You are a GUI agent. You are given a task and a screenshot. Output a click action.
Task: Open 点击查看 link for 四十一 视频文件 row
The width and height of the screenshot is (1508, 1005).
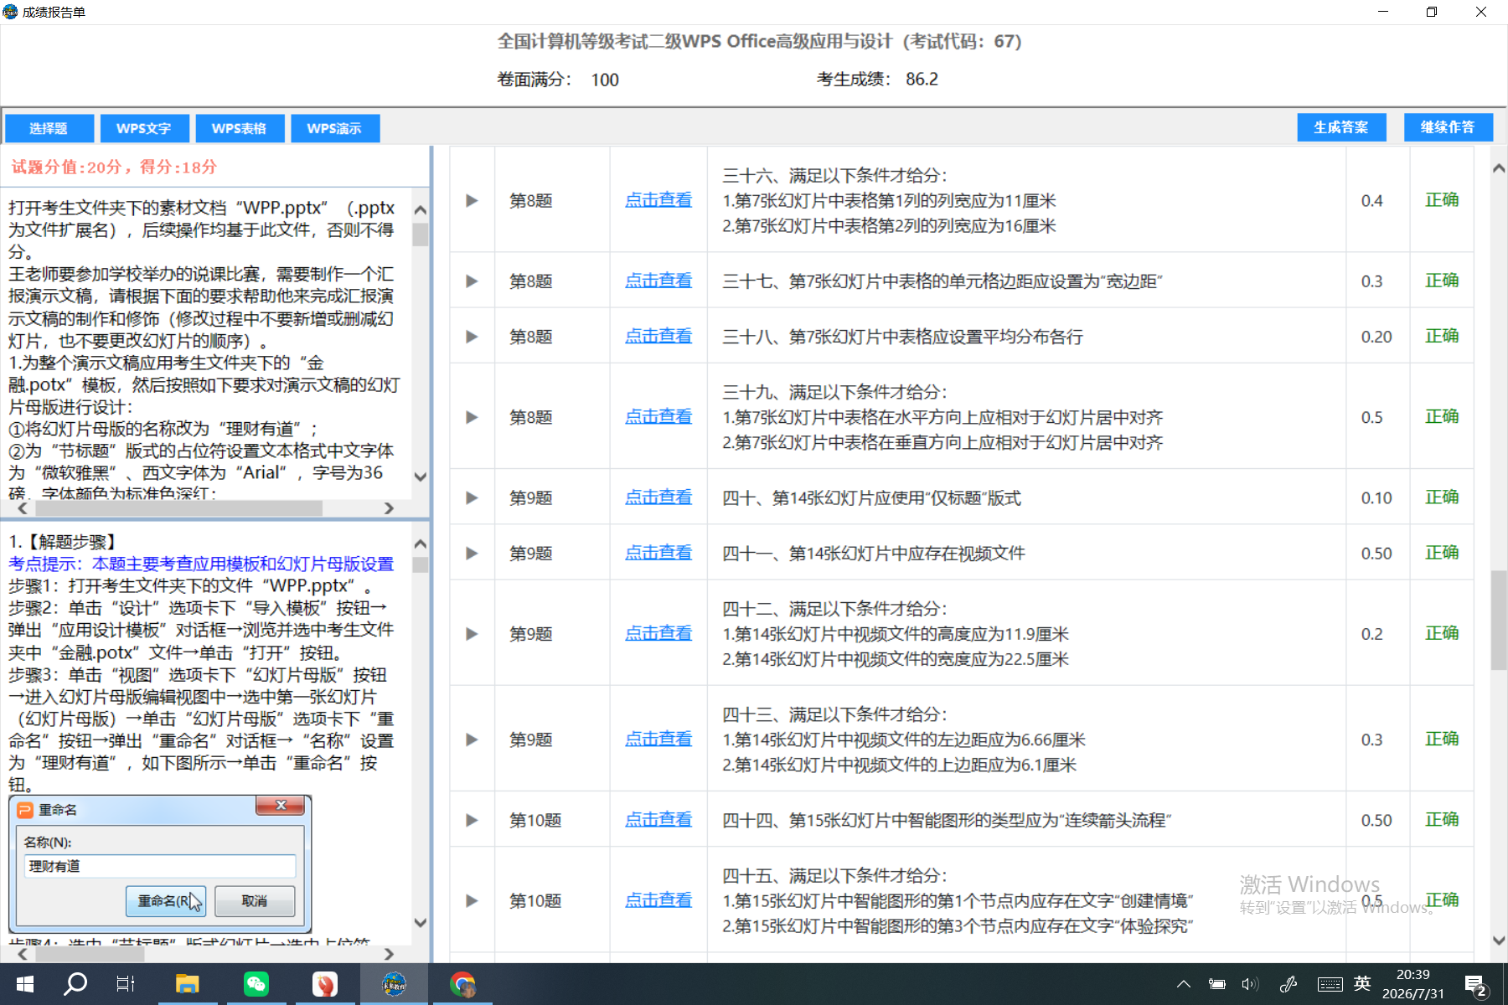pos(658,553)
